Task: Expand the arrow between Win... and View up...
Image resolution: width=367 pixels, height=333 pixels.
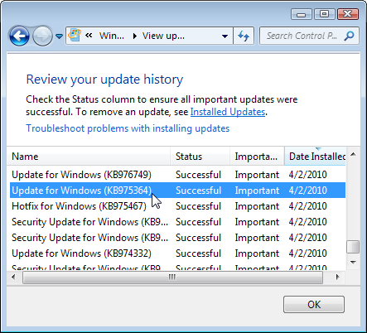Action: point(135,36)
